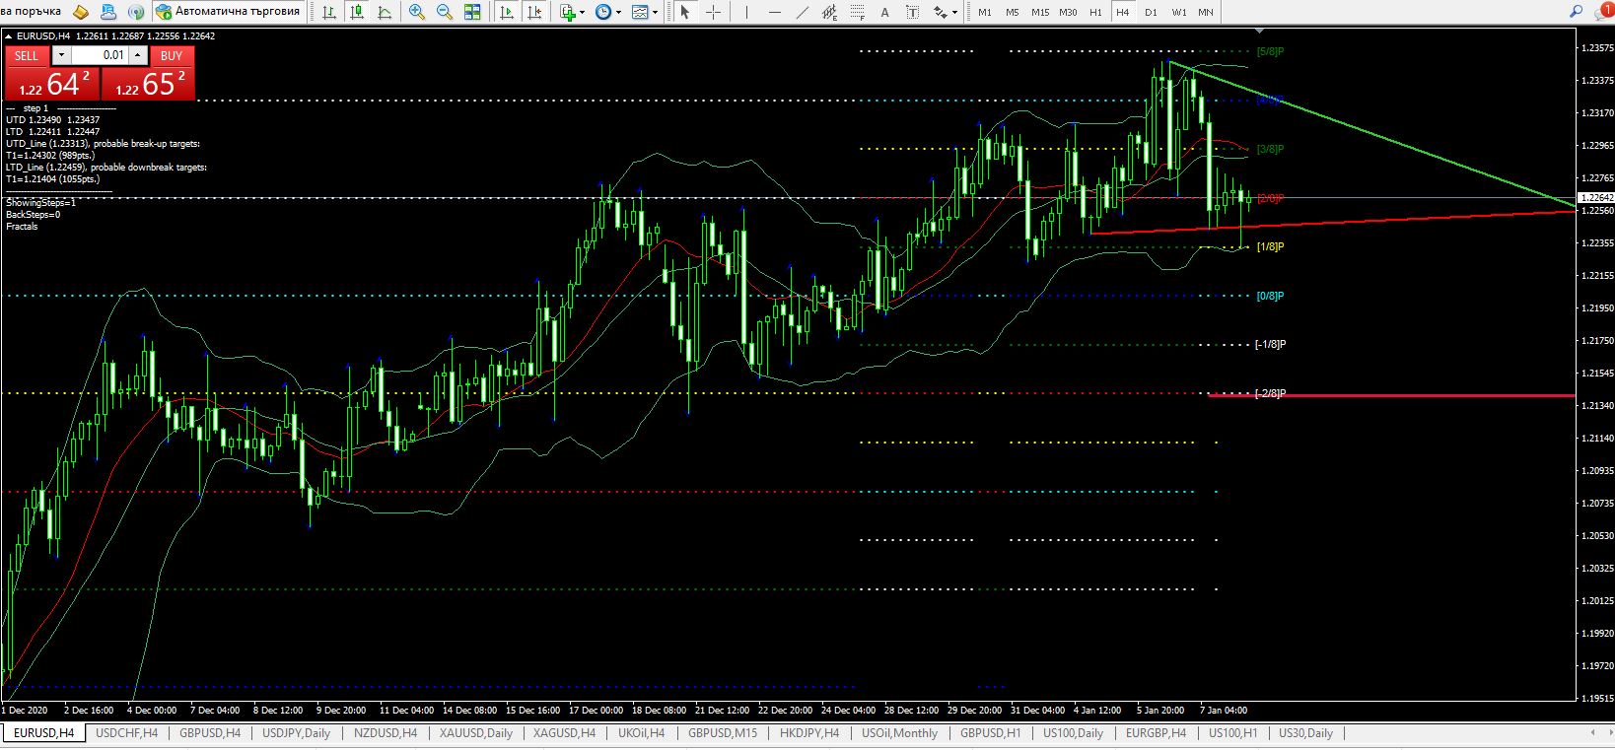Switch chart to line chart type
This screenshot has height=750, width=1615.
click(384, 12)
